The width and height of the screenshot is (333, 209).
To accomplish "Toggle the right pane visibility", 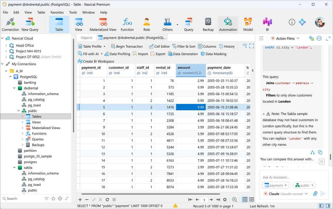I will [x=328, y=206].
